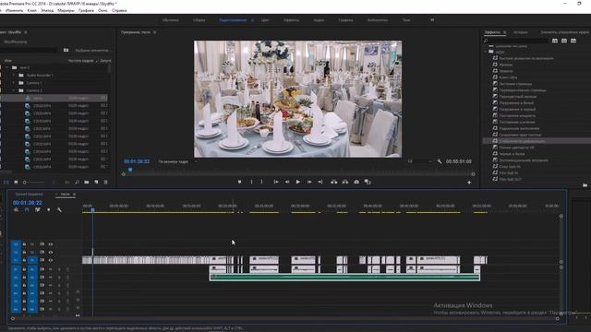Jump to In point in Program monitor
The image size is (591, 332).
pos(276,182)
